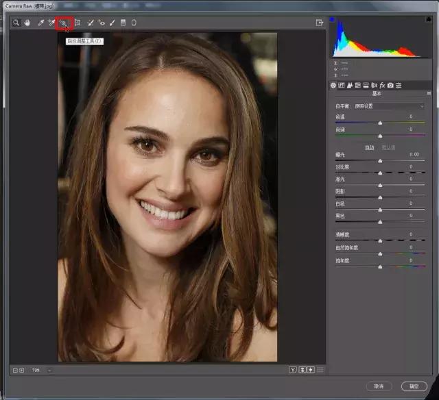The height and width of the screenshot is (400, 439).
Task: Click the 确定 confirm button
Action: click(414, 386)
